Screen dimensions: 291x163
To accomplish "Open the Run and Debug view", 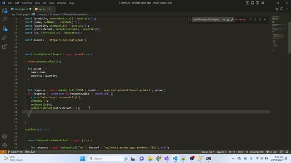I will click(5, 38).
